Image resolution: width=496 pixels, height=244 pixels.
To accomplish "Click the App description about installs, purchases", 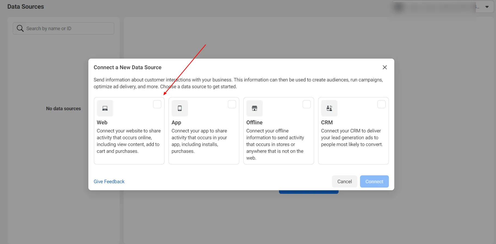I will click(199, 141).
